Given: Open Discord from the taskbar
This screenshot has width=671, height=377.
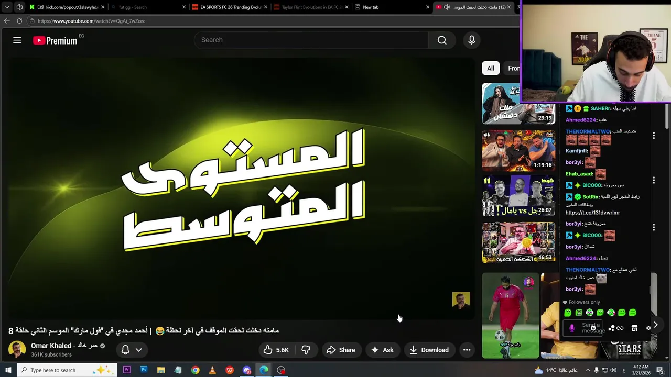Looking at the screenshot, I should [247, 370].
